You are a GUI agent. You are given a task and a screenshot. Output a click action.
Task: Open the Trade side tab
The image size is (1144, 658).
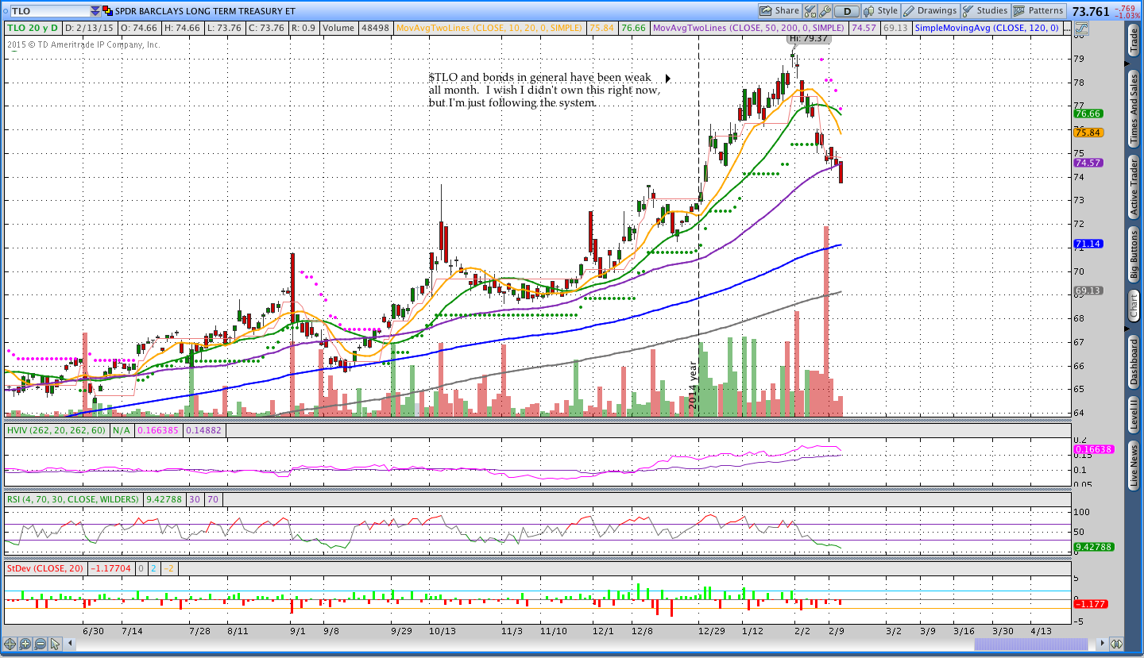(x=1134, y=40)
